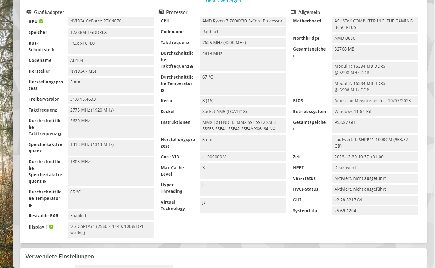Click the 7625 MHz (4200 MHz) value
Screen dimensions: 435x268
coord(243,43)
